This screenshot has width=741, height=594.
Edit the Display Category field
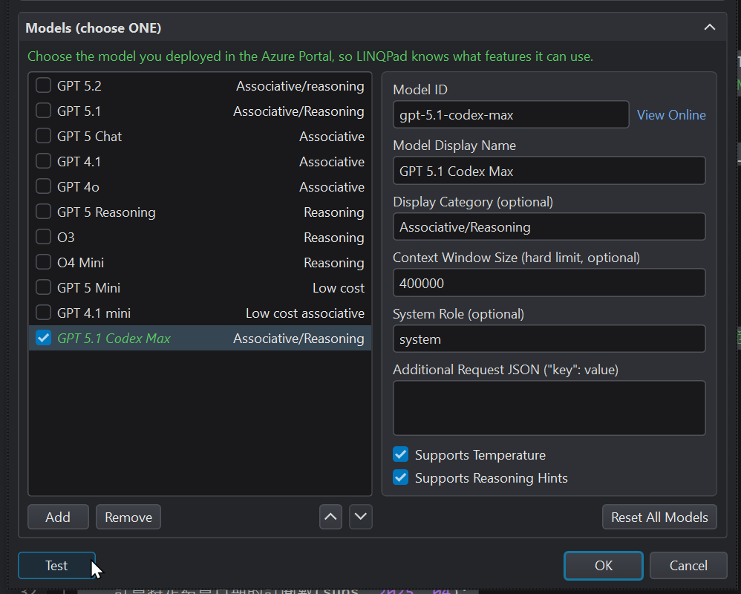click(x=549, y=226)
